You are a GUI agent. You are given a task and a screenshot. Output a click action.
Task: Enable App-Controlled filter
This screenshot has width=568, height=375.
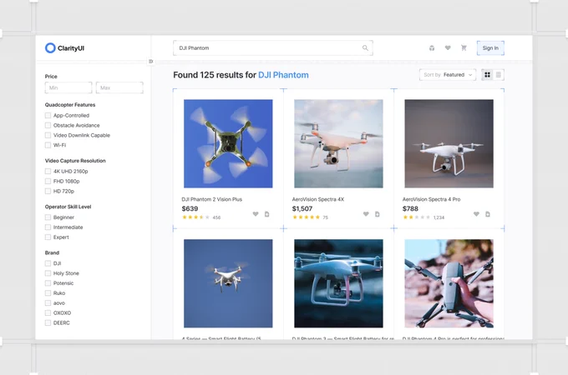pos(48,115)
